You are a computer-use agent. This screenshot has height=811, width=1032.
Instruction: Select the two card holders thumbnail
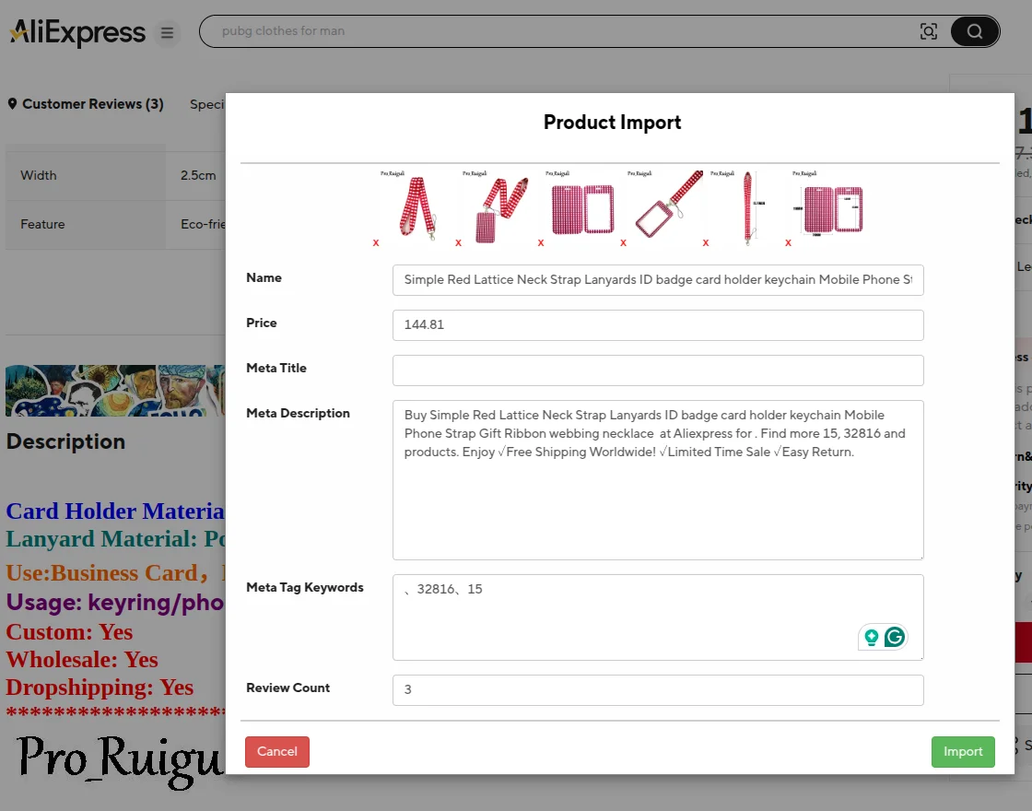581,206
